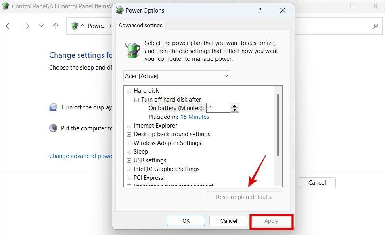Click Cancel in Power Options dialog
Screen dimensions: 385x235
point(229,221)
